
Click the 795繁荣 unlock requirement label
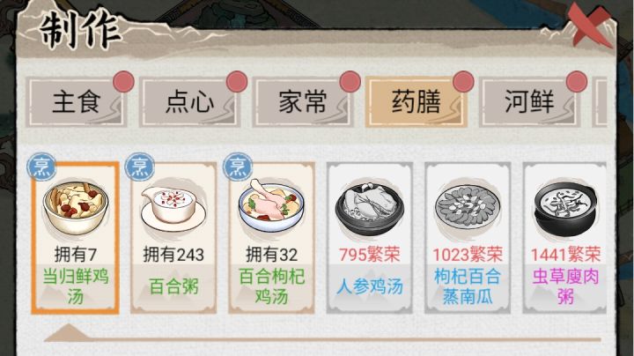click(x=369, y=255)
